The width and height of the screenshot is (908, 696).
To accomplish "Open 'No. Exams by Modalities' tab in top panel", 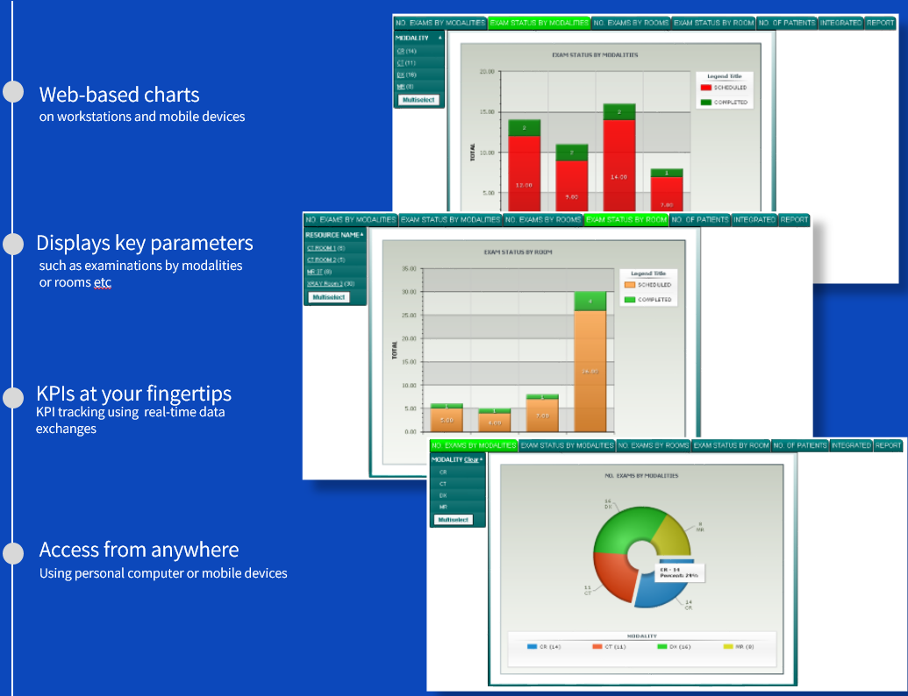I will 440,23.
